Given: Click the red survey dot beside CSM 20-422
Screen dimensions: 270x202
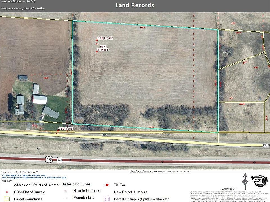Looking at the screenshot, I should point(97,40).
